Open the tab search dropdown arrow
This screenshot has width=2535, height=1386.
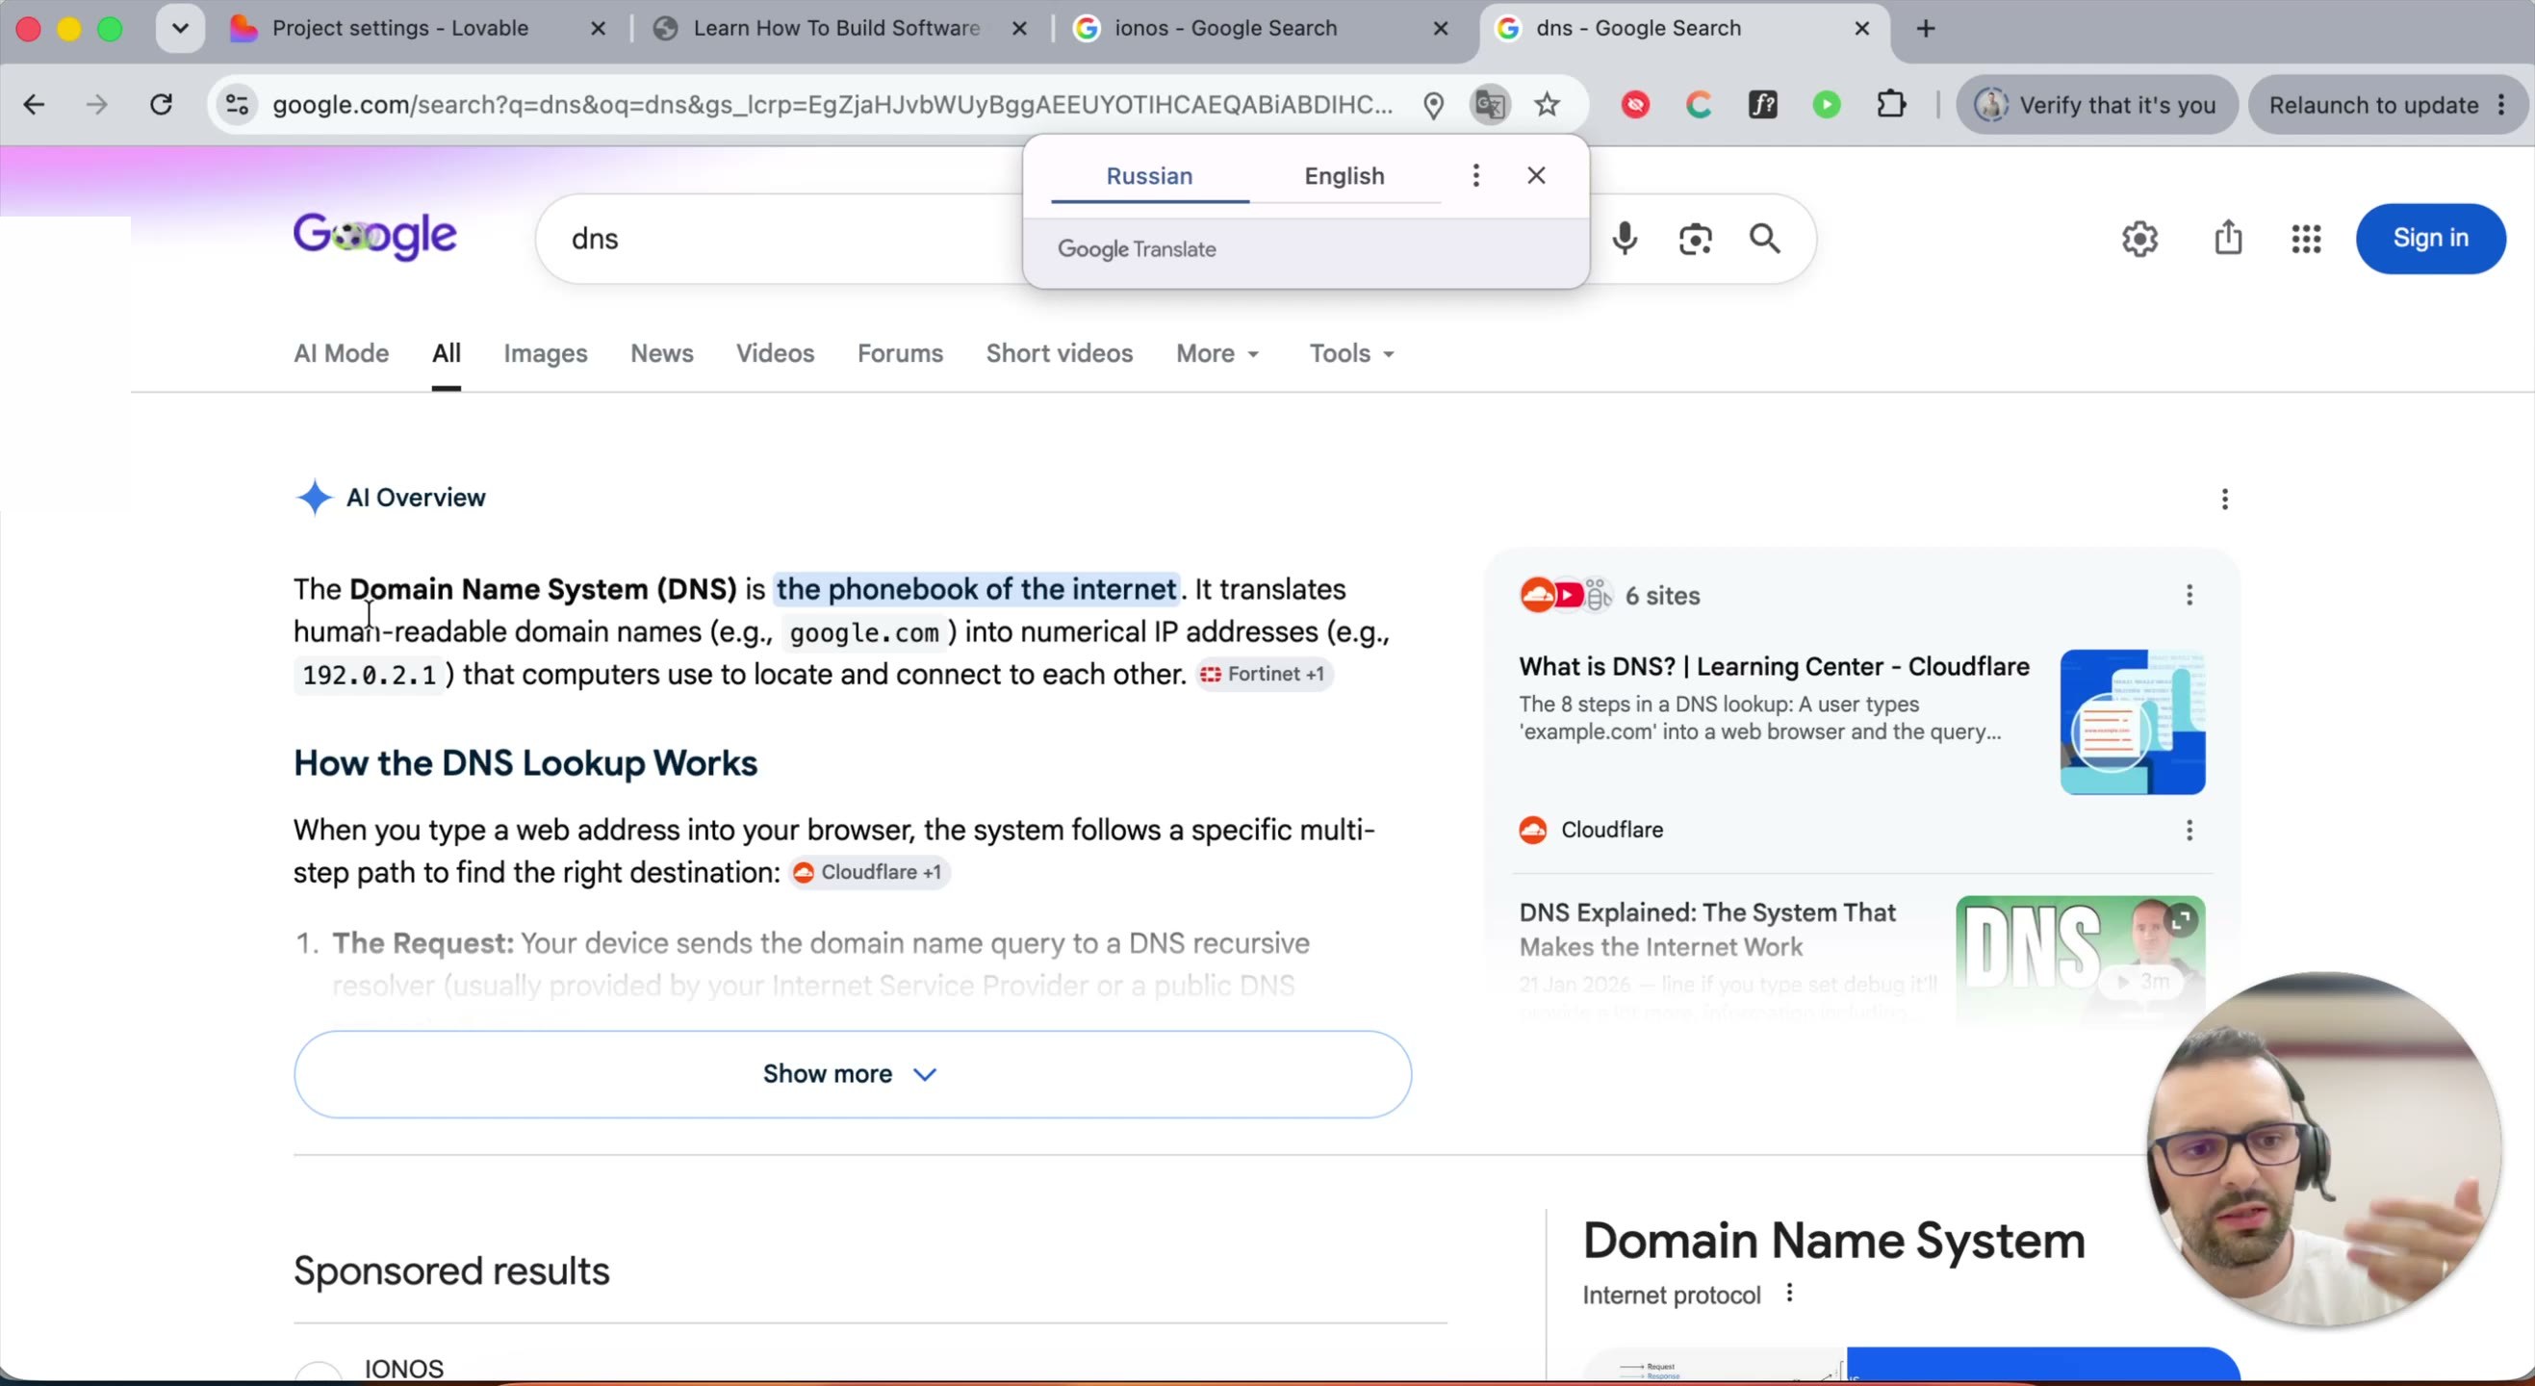pyautogui.click(x=180, y=29)
